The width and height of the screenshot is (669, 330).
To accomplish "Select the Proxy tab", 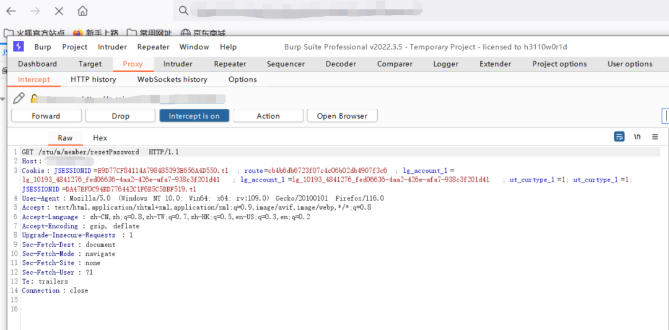I will click(x=133, y=64).
